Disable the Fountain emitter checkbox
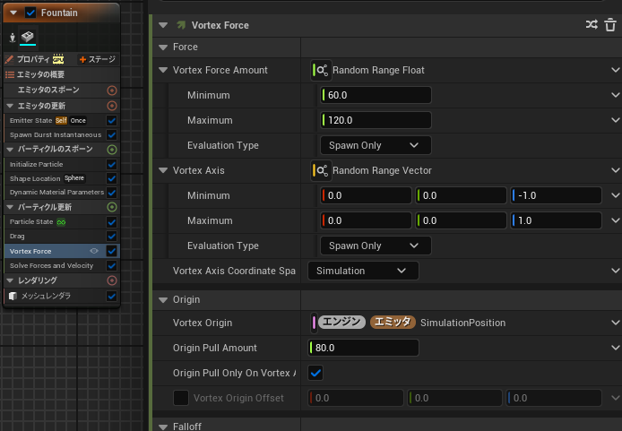The height and width of the screenshot is (431, 622). (30, 12)
